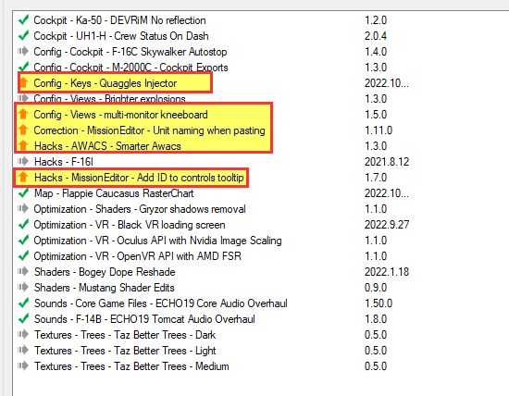The width and height of the screenshot is (509, 396).
Task: Click the checkmark beside OpenVR API with AMD FSR
Action: (23, 255)
